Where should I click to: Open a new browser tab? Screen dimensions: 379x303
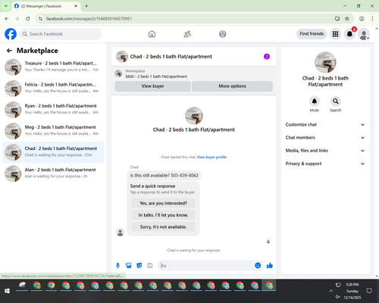point(86,6)
